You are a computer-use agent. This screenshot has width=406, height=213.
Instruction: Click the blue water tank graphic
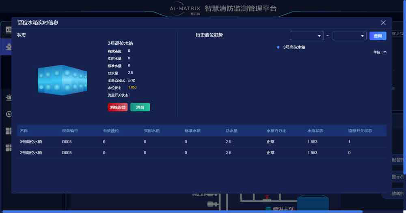coord(63,80)
